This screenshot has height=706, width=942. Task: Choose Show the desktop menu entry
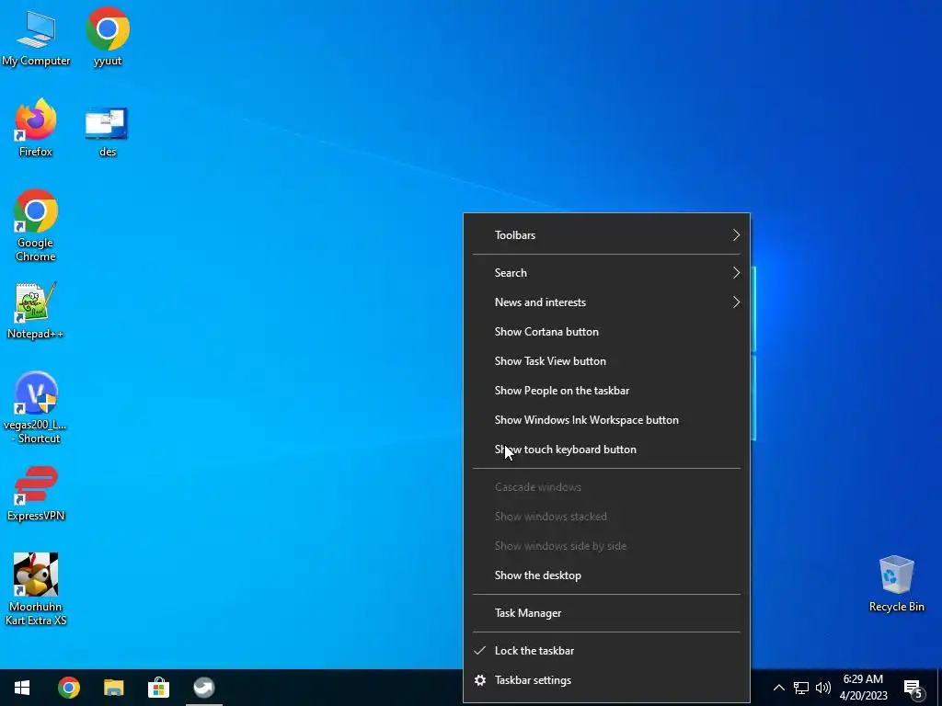[607, 575]
